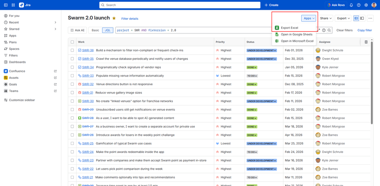380x186 pixels.
Task: Select the checkbox for SWR-30
Action: click(x=72, y=101)
